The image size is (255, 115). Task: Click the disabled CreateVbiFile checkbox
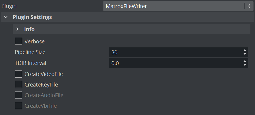[x=19, y=106]
